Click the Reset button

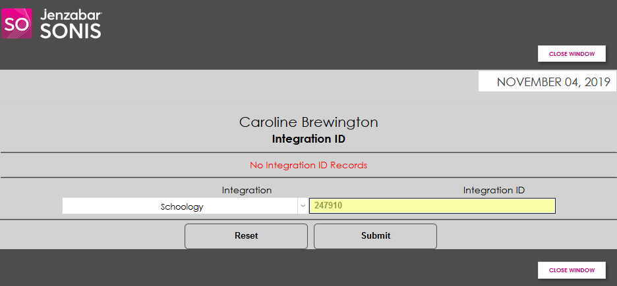[x=246, y=236]
